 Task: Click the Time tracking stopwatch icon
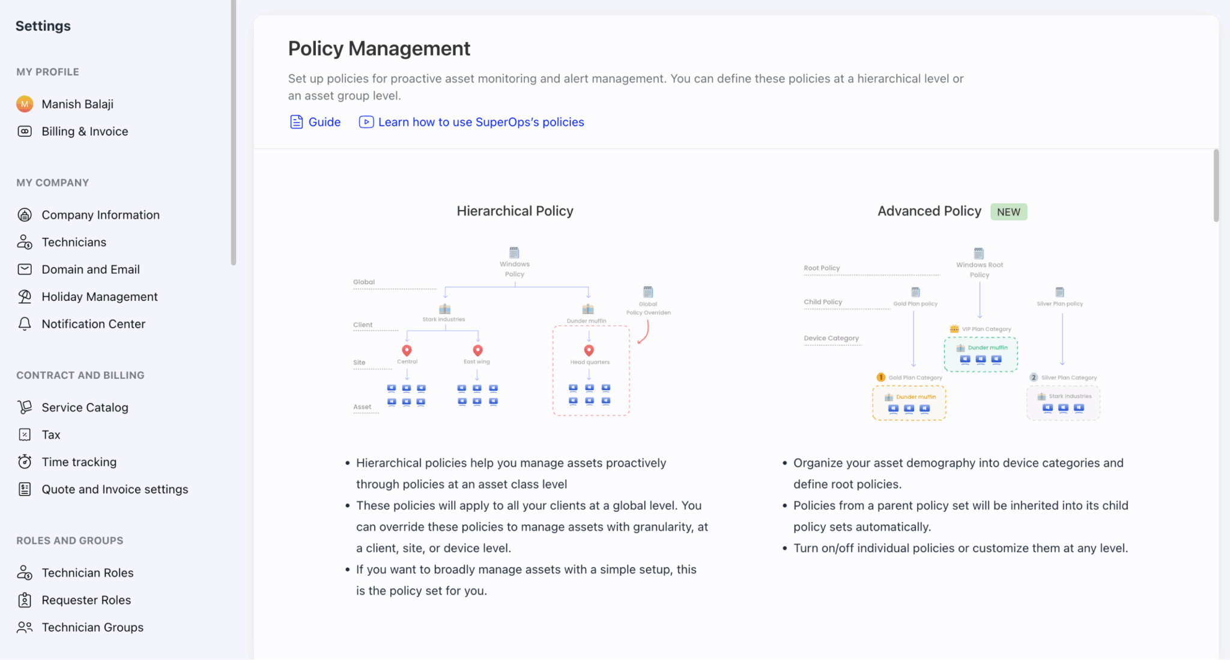25,462
